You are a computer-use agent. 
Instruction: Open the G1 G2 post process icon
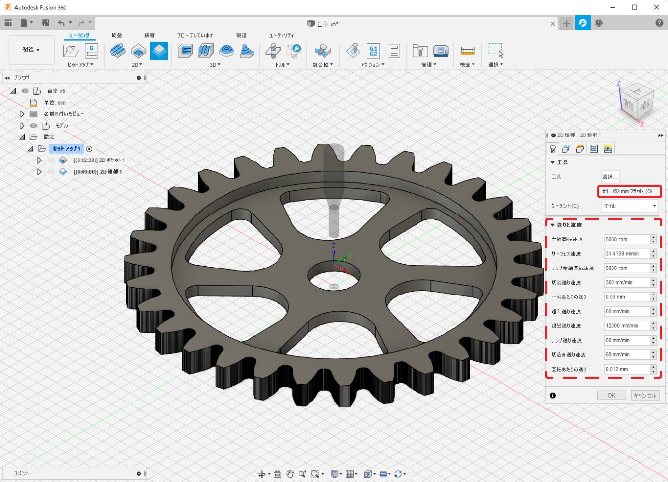click(x=373, y=51)
